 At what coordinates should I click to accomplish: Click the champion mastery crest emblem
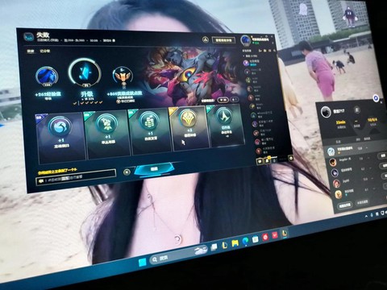[123, 76]
